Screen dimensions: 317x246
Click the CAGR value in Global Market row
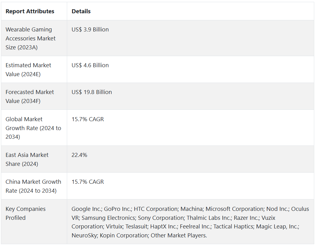click(88, 119)
